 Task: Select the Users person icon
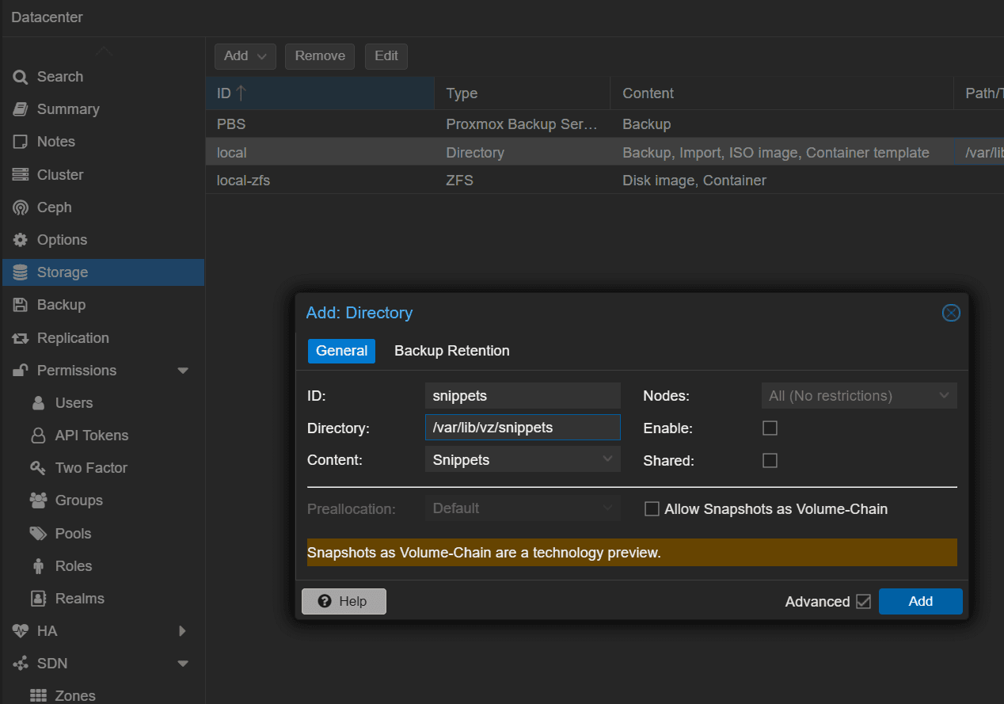point(38,403)
